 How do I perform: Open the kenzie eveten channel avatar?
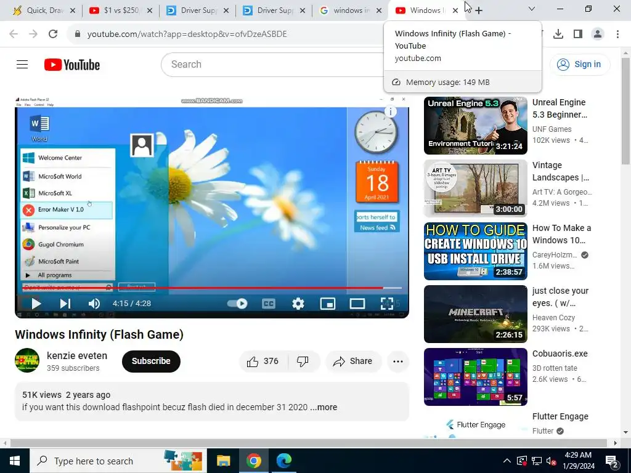coord(27,360)
